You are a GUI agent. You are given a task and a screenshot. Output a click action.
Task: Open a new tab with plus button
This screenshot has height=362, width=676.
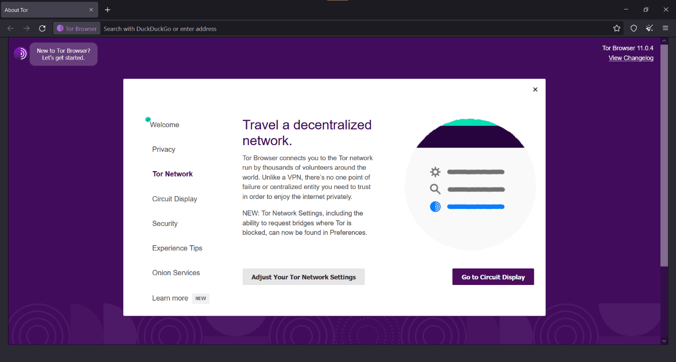[108, 10]
